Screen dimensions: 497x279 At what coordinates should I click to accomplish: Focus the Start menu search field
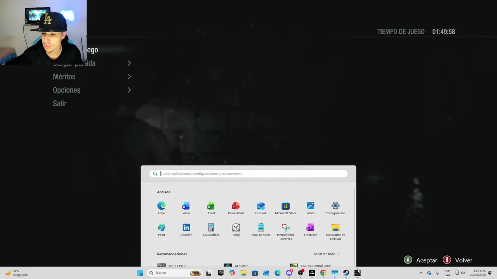point(248,174)
